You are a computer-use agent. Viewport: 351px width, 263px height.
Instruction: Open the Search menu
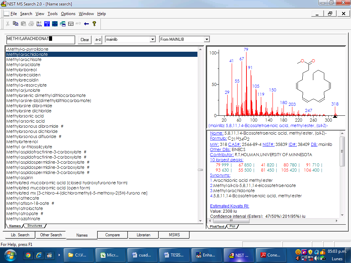pyautogui.click(x=26, y=14)
